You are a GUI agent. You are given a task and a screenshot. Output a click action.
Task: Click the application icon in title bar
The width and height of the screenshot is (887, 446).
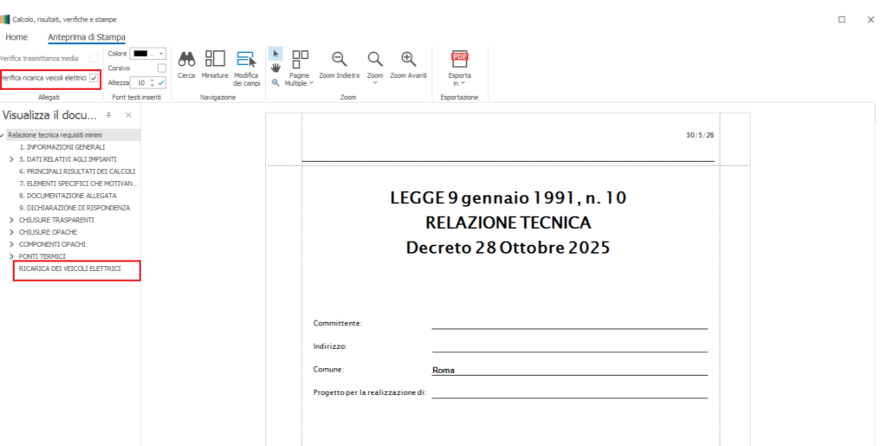pyautogui.click(x=5, y=19)
